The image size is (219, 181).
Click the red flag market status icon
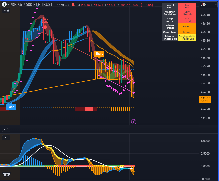73,4
